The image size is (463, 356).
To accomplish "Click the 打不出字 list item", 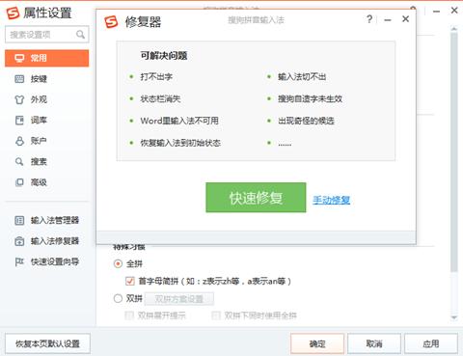I will [x=156, y=77].
